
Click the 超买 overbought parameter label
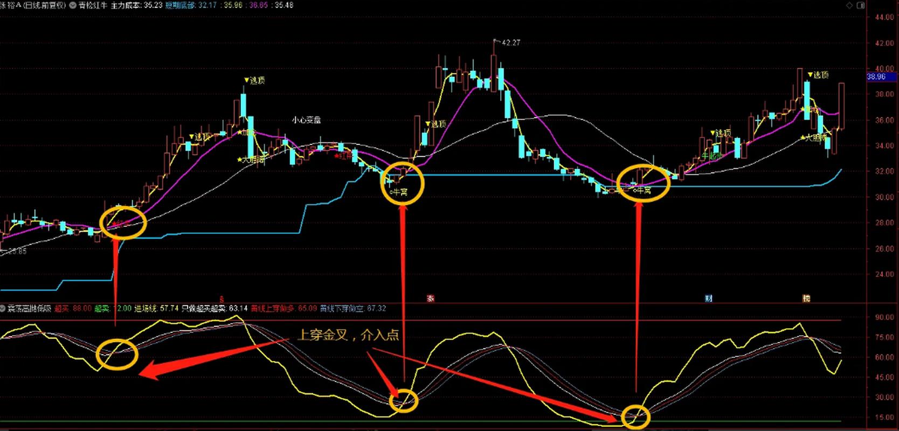click(x=61, y=309)
